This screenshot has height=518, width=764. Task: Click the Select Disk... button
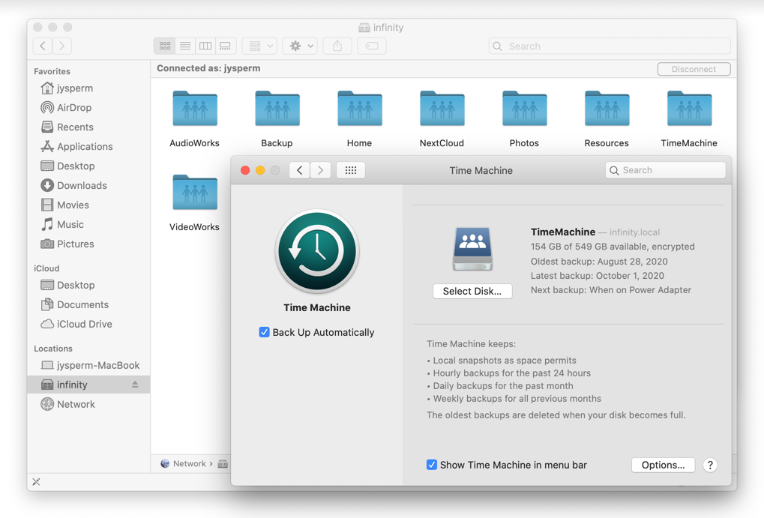(472, 291)
